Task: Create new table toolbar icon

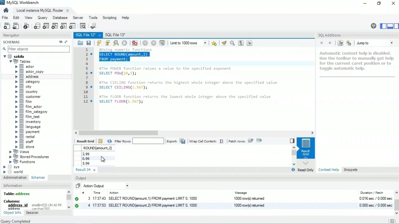Action: (x=46, y=26)
